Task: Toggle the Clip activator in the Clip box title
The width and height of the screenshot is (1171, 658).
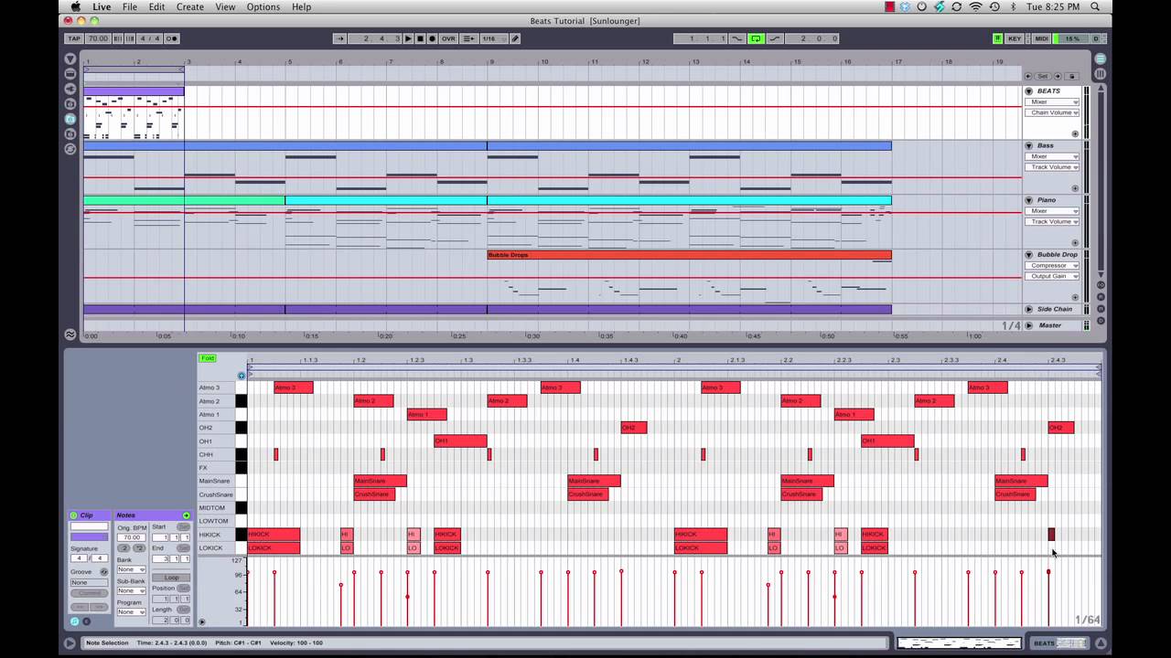Action: pos(75,515)
